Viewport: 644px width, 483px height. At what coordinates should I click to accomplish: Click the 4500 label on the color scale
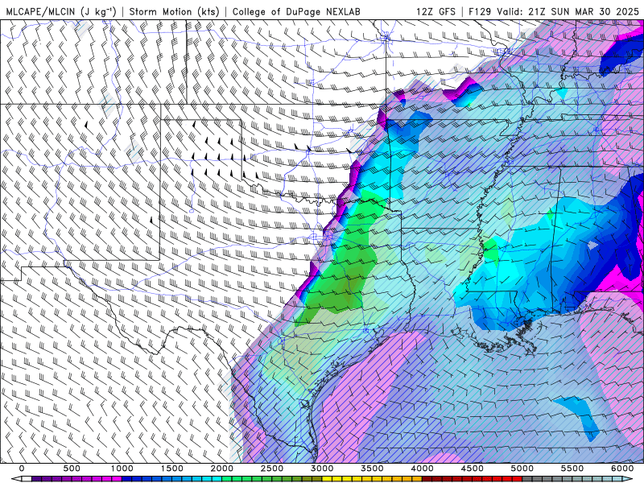point(473,469)
